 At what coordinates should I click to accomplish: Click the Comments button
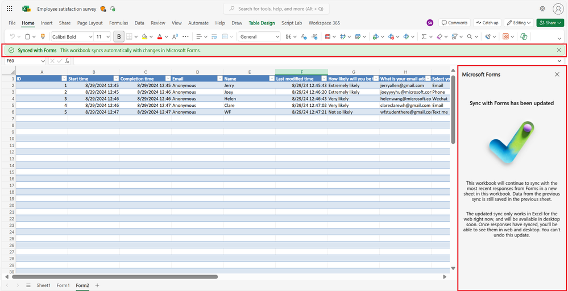[x=454, y=23]
